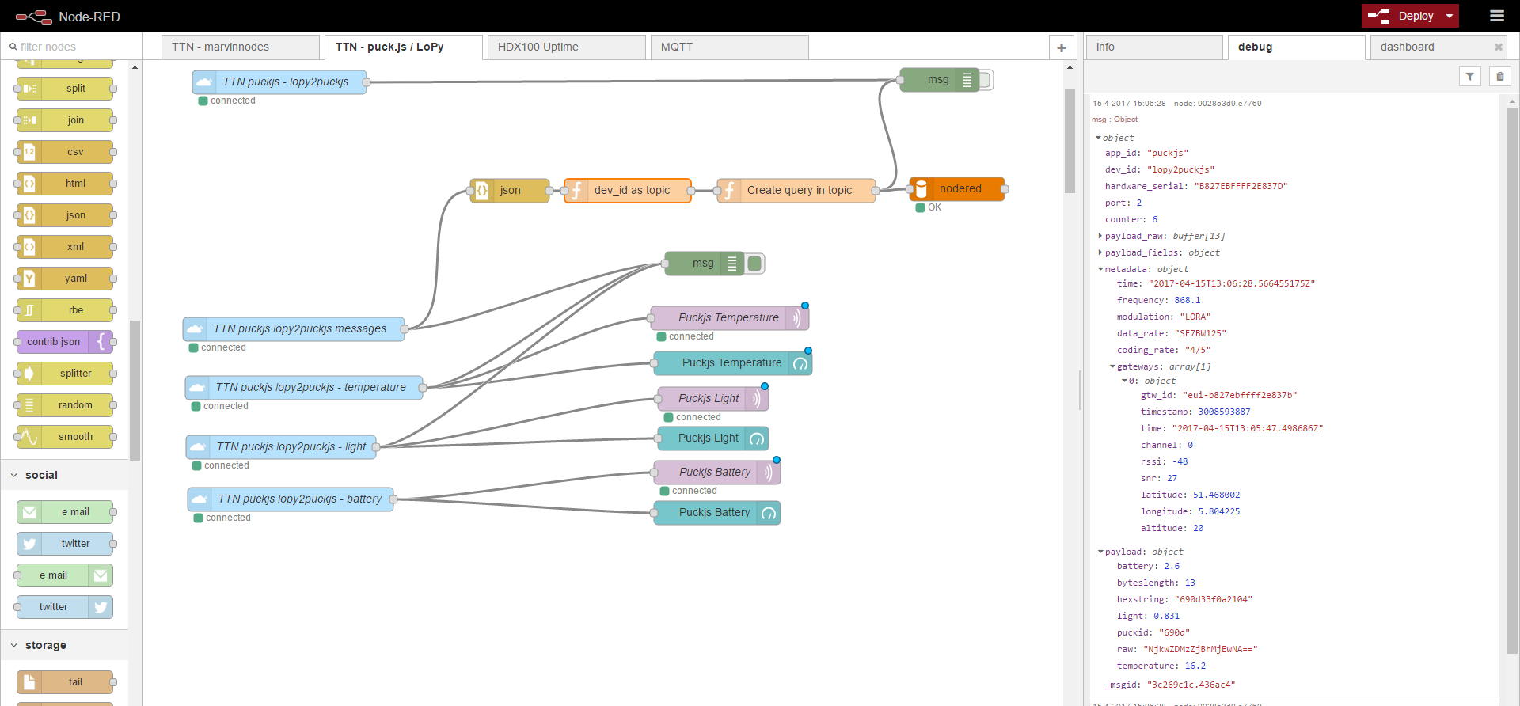Select the splitter palette node
The image size is (1520, 706).
click(x=65, y=374)
